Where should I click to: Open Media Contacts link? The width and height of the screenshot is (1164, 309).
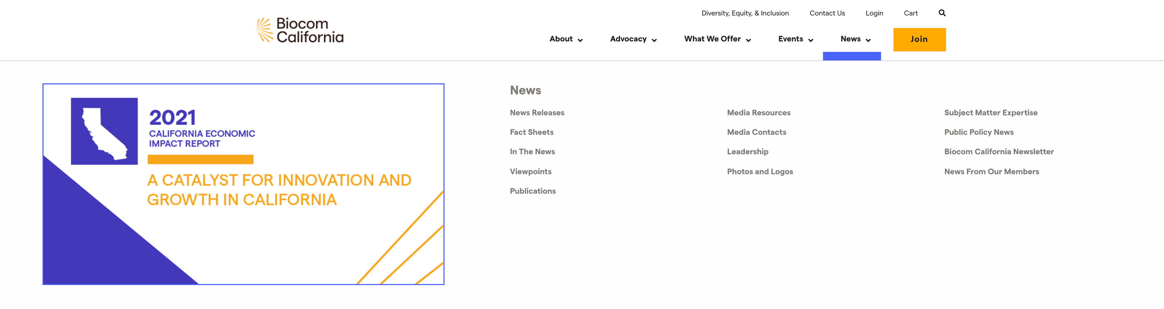tap(756, 132)
